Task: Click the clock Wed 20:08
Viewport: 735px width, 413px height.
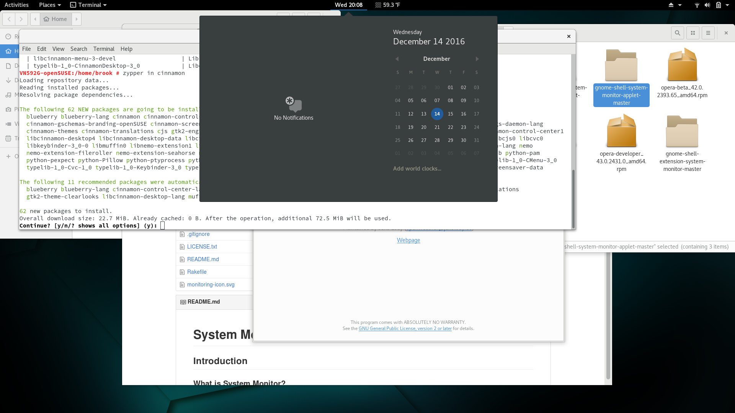Action: [348, 5]
